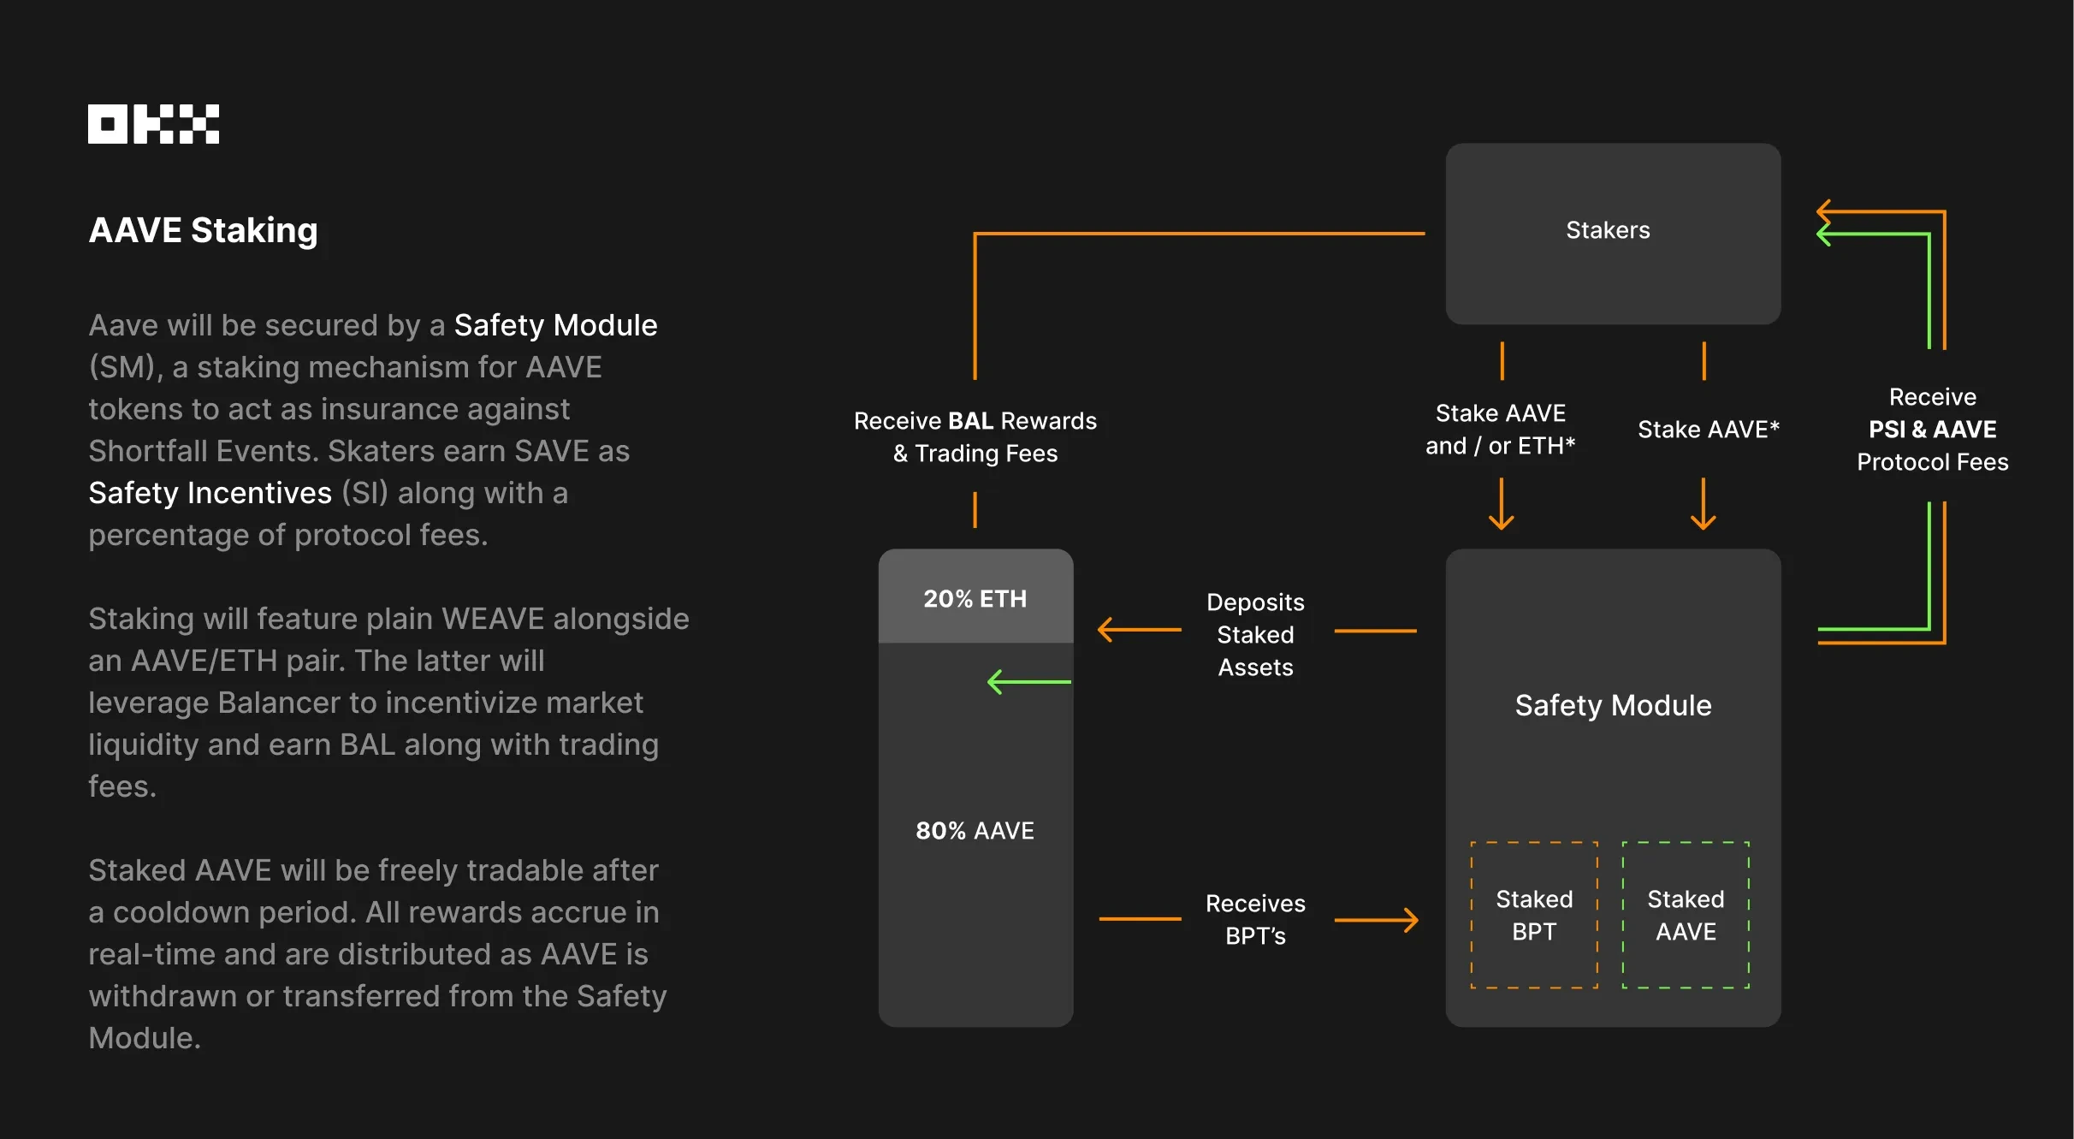The image size is (2074, 1139).
Task: Click the AAVE Staking heading
Action: click(203, 230)
